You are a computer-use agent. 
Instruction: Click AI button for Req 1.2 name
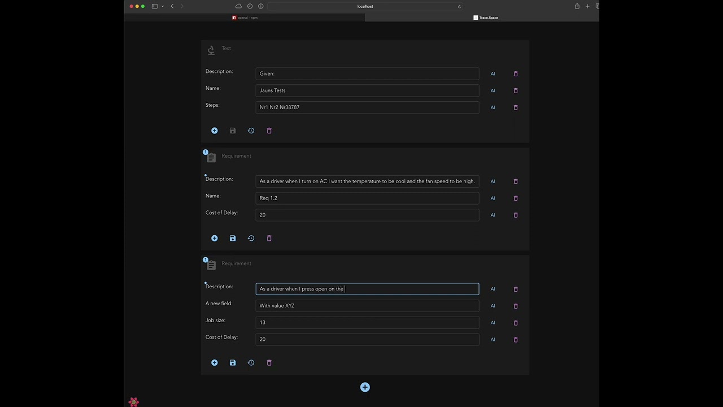coord(493,198)
